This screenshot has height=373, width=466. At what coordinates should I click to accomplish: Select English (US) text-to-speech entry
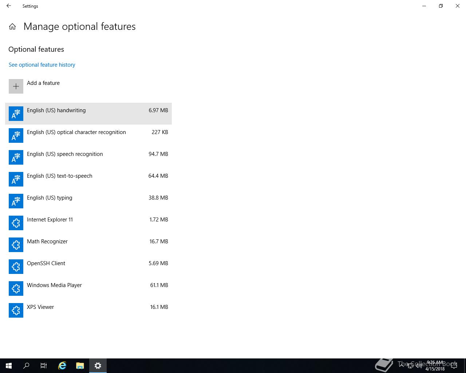coord(88,179)
